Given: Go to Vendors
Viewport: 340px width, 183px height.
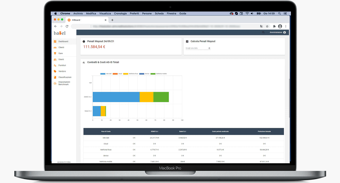Looking at the screenshot, I should [x=62, y=71].
